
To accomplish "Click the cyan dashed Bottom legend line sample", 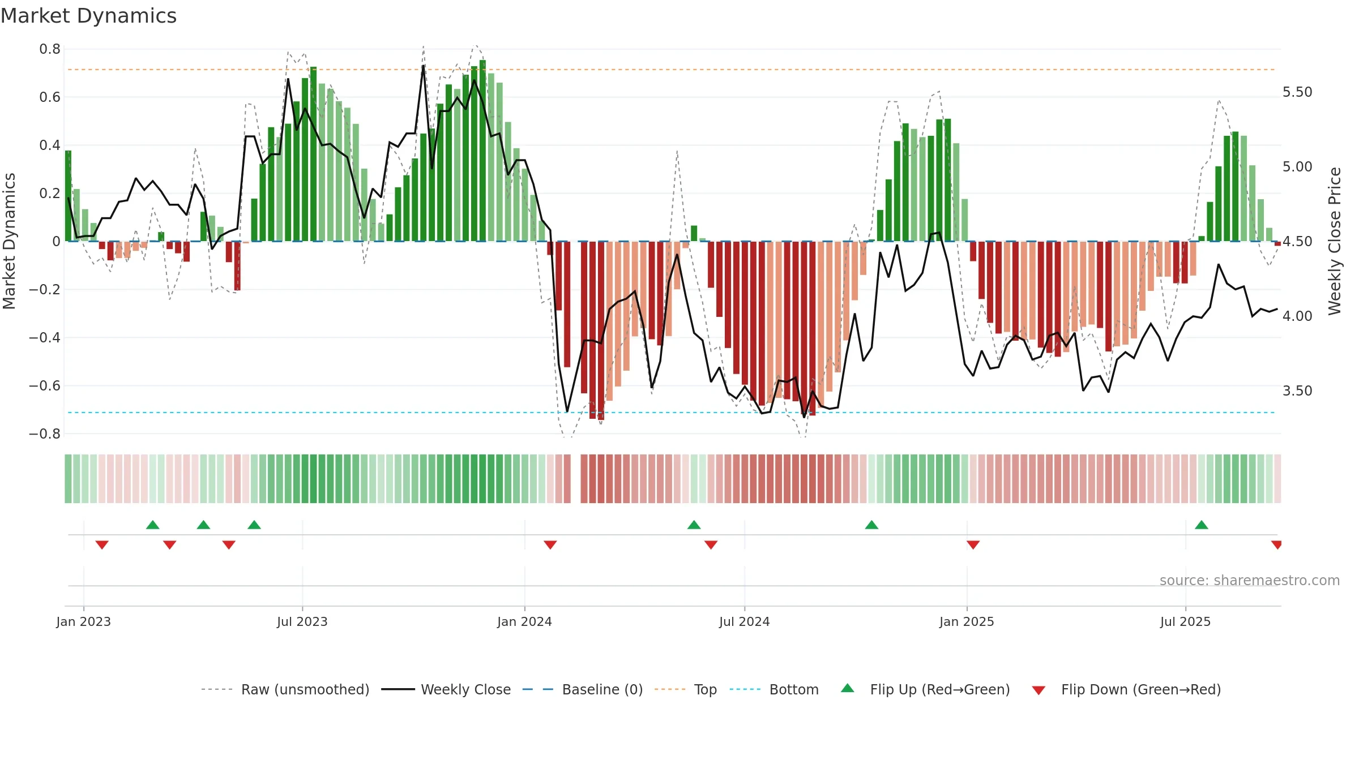I will click(745, 689).
